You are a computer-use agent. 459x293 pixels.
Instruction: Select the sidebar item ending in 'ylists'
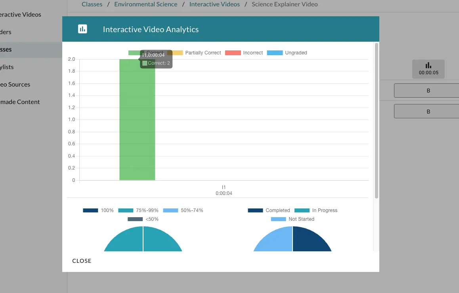click(7, 67)
